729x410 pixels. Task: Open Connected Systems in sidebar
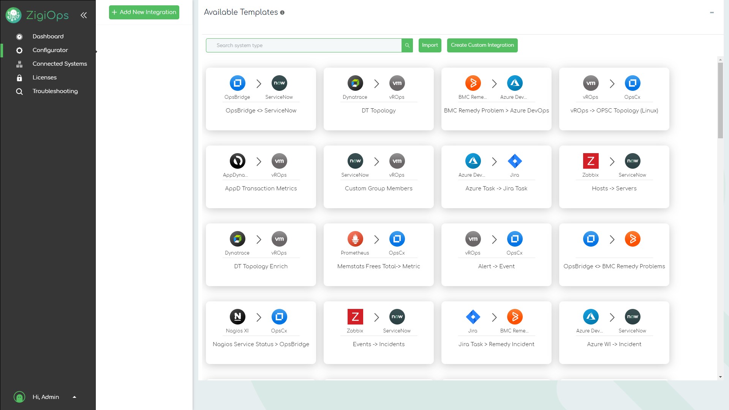60,64
